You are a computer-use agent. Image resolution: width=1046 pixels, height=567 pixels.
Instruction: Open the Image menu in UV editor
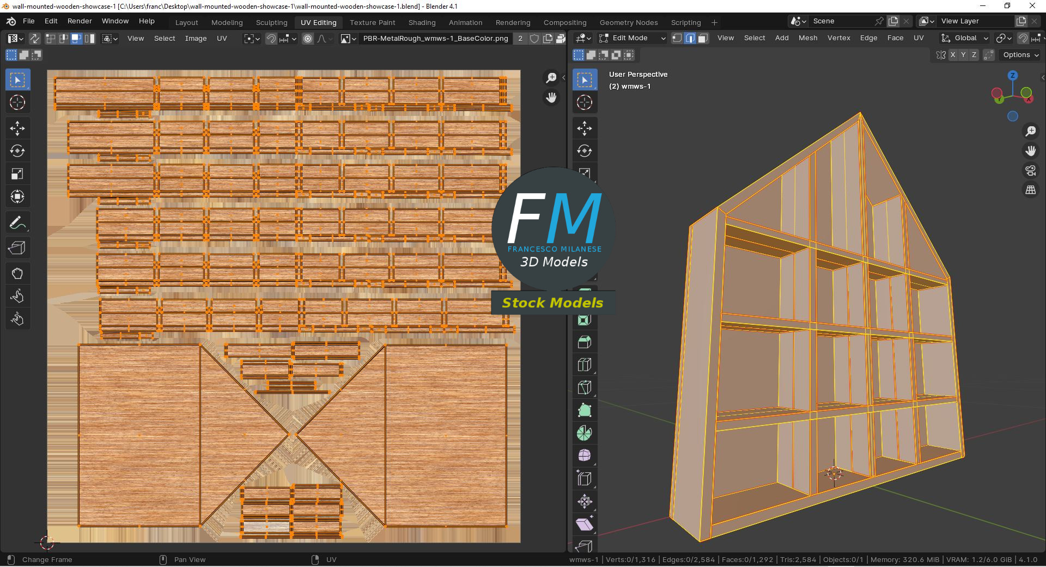pyautogui.click(x=196, y=39)
